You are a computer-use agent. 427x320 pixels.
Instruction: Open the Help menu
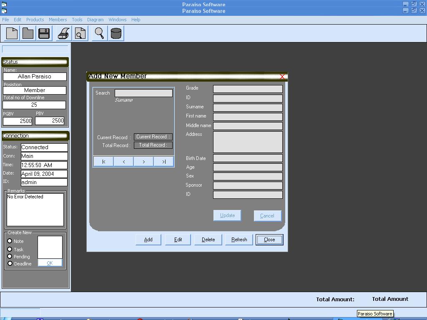136,20
